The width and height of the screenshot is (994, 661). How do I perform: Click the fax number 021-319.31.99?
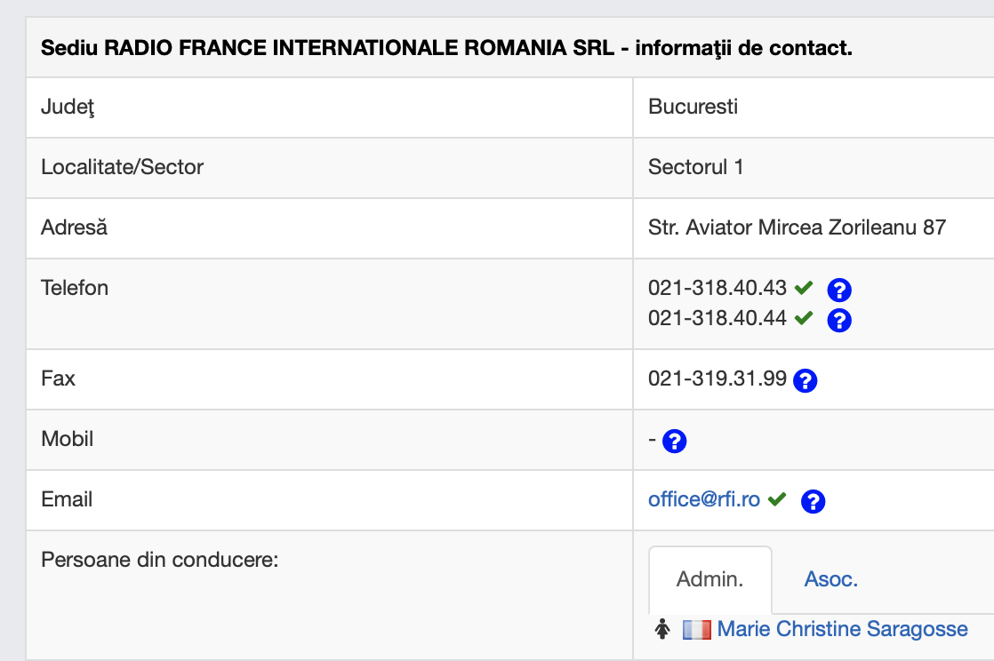tap(717, 378)
